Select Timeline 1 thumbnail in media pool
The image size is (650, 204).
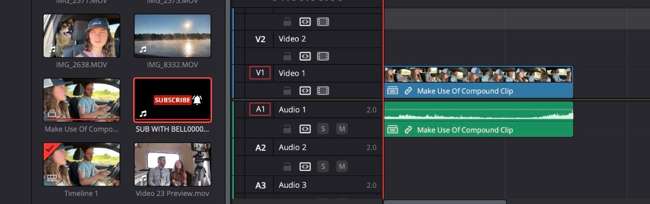coord(81,164)
